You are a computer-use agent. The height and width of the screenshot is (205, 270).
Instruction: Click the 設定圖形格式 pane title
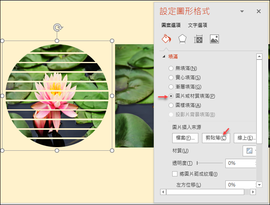click(185, 11)
